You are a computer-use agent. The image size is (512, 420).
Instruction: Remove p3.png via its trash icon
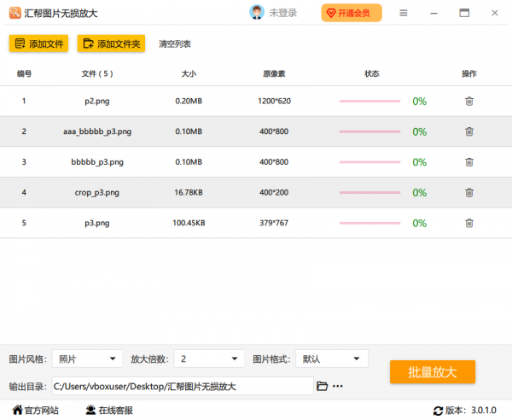point(468,224)
